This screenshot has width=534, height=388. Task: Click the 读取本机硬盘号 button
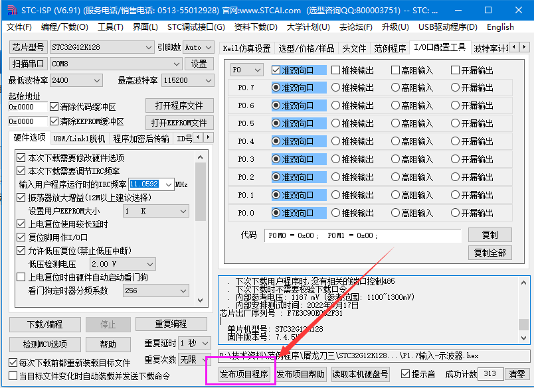click(360, 374)
